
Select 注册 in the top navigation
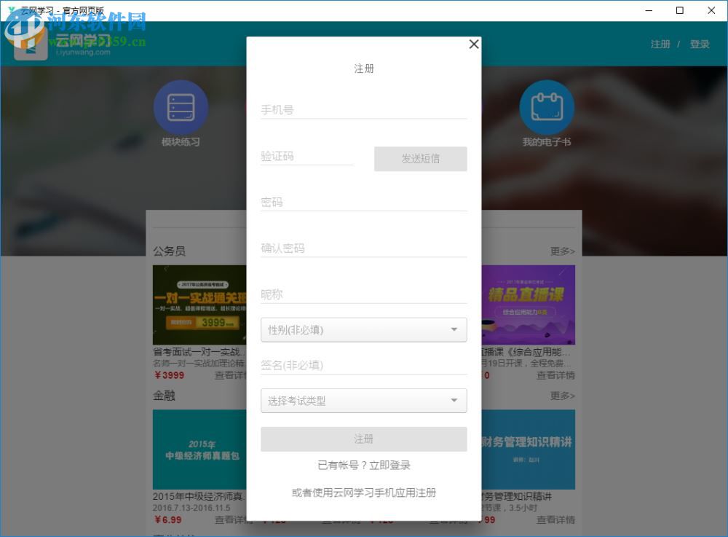coord(660,44)
